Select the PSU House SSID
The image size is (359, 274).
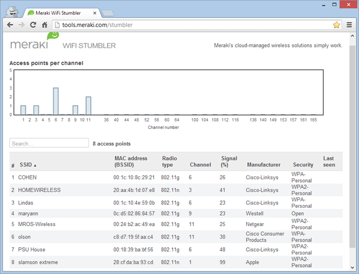31,249
